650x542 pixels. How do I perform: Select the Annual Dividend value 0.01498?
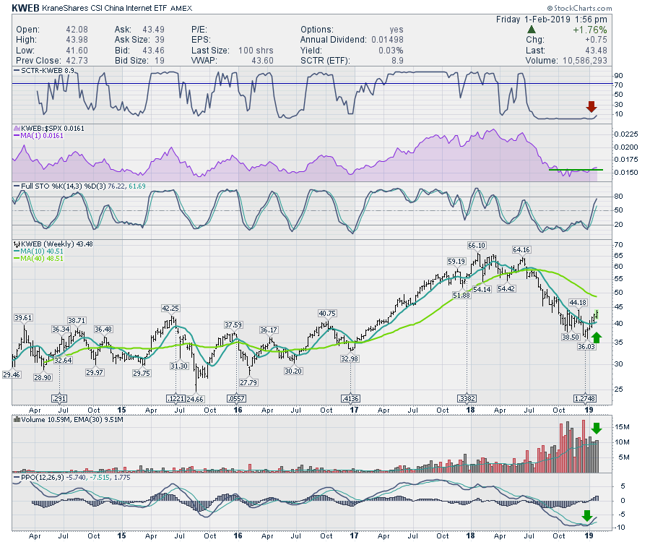(x=387, y=40)
